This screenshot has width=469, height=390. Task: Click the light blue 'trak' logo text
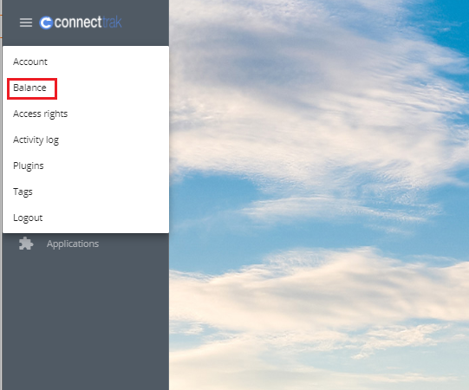(112, 23)
